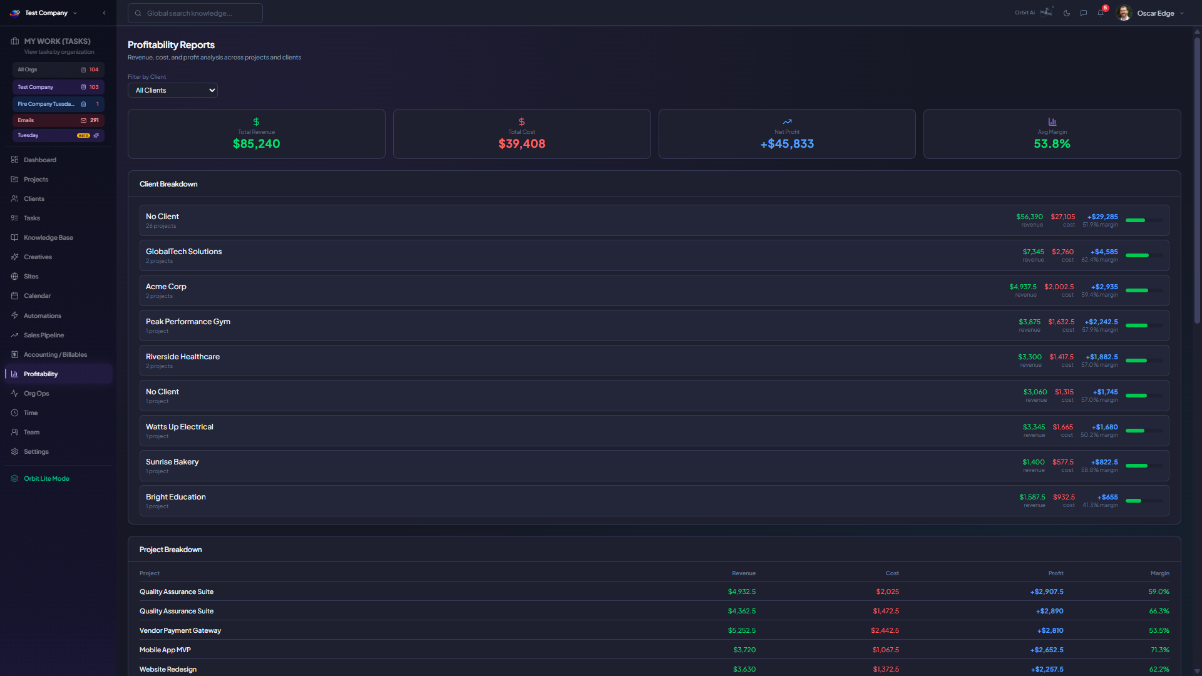Image resolution: width=1202 pixels, height=676 pixels.
Task: Click the Profitability bar chart icon
Action: pos(14,374)
